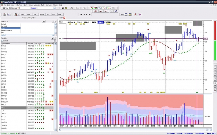
Task: Click the save workspace icon in second toolbar
Action: tap(5, 15)
